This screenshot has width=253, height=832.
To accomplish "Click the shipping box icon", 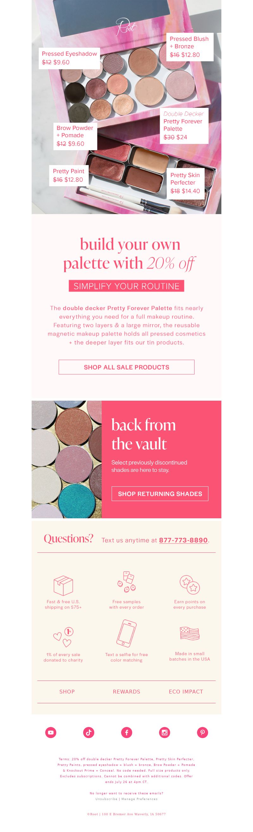I will click(x=63, y=585).
